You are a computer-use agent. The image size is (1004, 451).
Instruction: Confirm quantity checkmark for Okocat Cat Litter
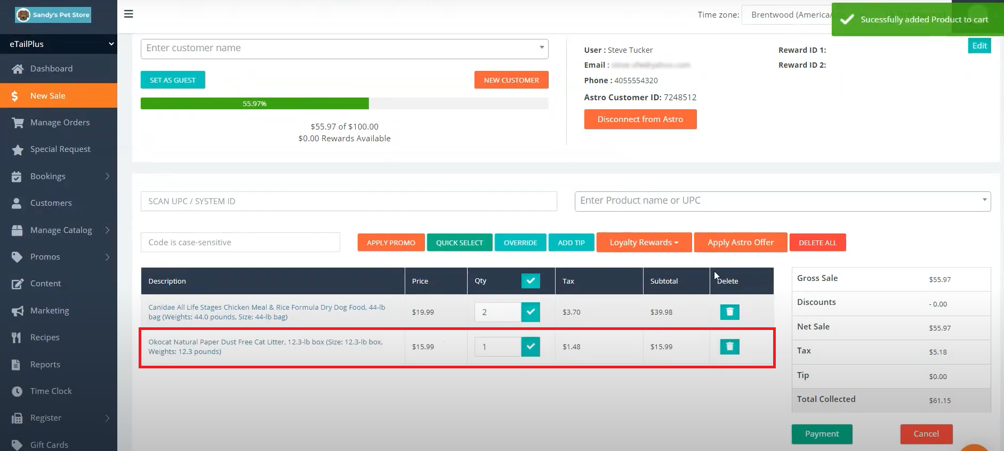[531, 347]
